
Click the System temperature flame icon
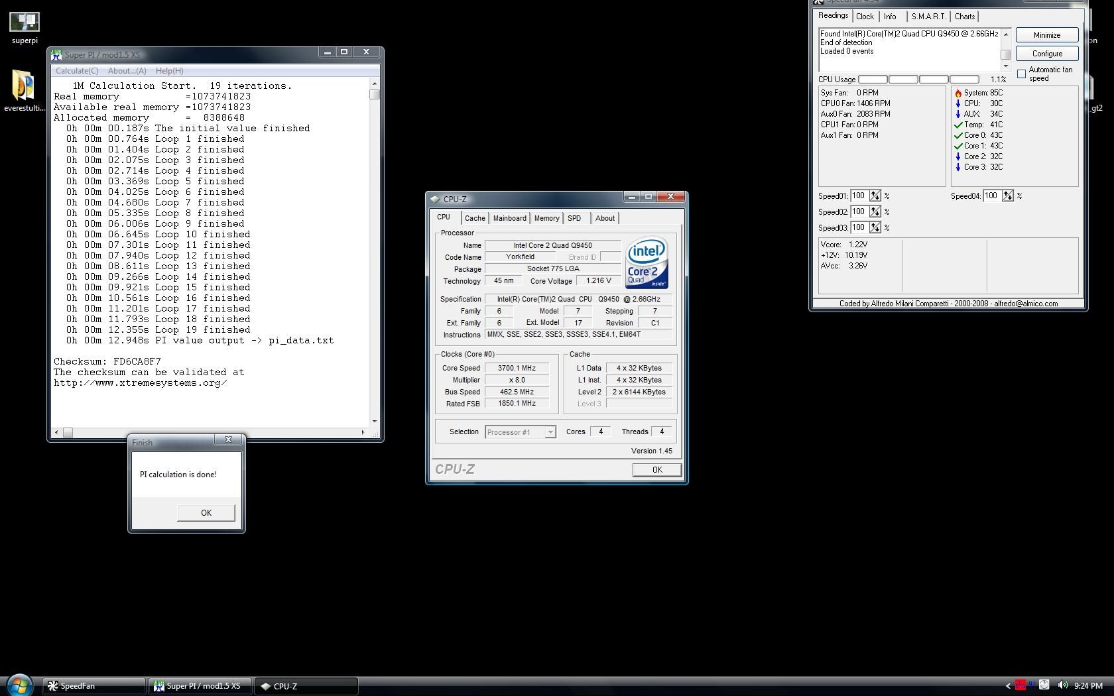[x=958, y=93]
